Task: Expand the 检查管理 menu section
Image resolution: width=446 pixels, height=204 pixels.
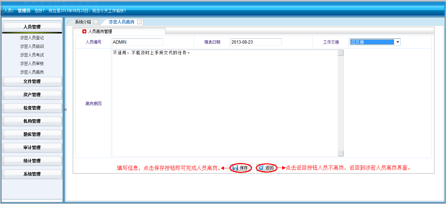Action: tap(32, 108)
